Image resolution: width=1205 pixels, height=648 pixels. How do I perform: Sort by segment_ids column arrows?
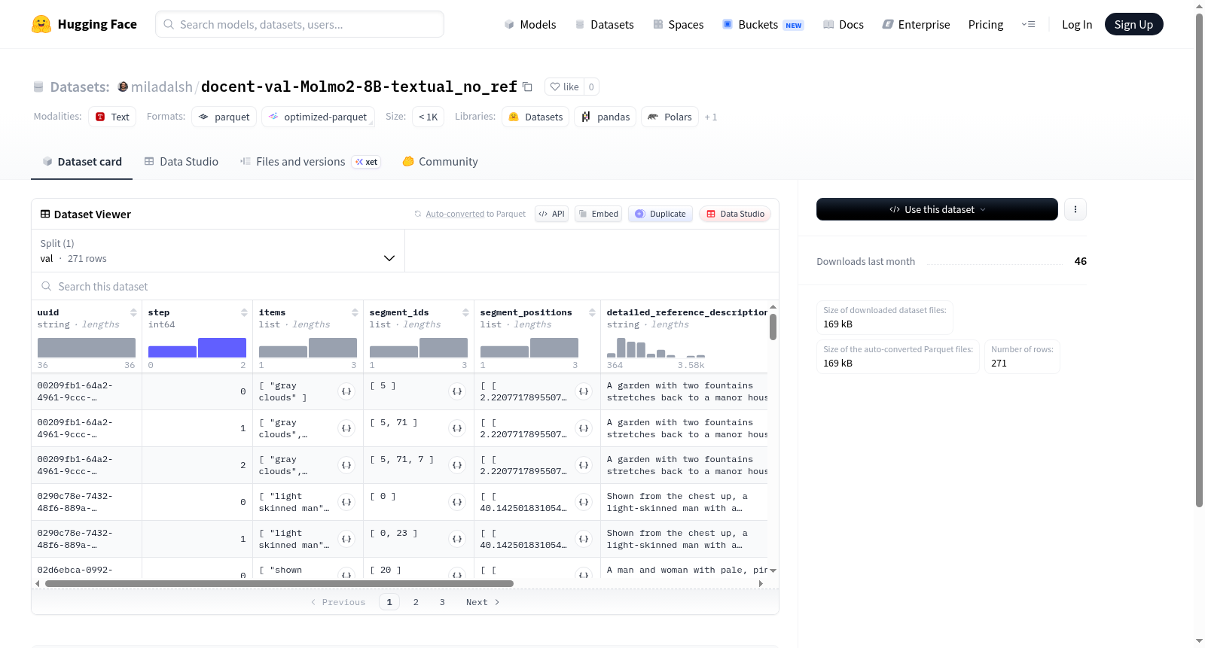point(465,312)
